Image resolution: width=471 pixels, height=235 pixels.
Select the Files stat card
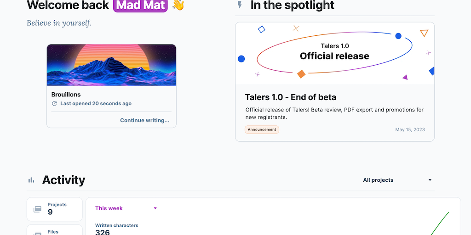[55, 230]
